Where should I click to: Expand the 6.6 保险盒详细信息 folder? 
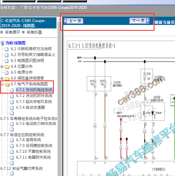(x=2, y=78)
